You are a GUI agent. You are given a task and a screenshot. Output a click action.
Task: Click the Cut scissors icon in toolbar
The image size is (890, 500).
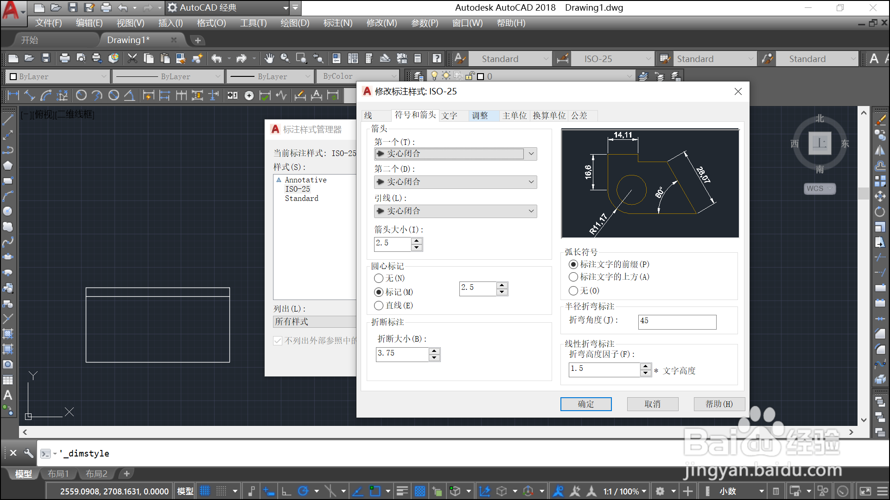(133, 58)
